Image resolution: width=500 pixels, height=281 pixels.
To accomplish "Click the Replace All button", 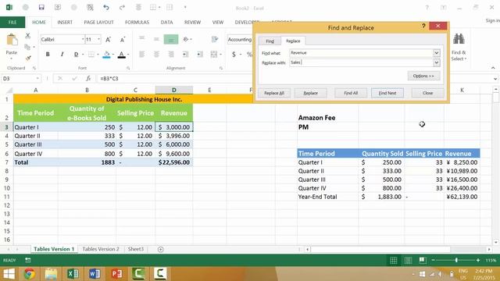I will [x=274, y=93].
